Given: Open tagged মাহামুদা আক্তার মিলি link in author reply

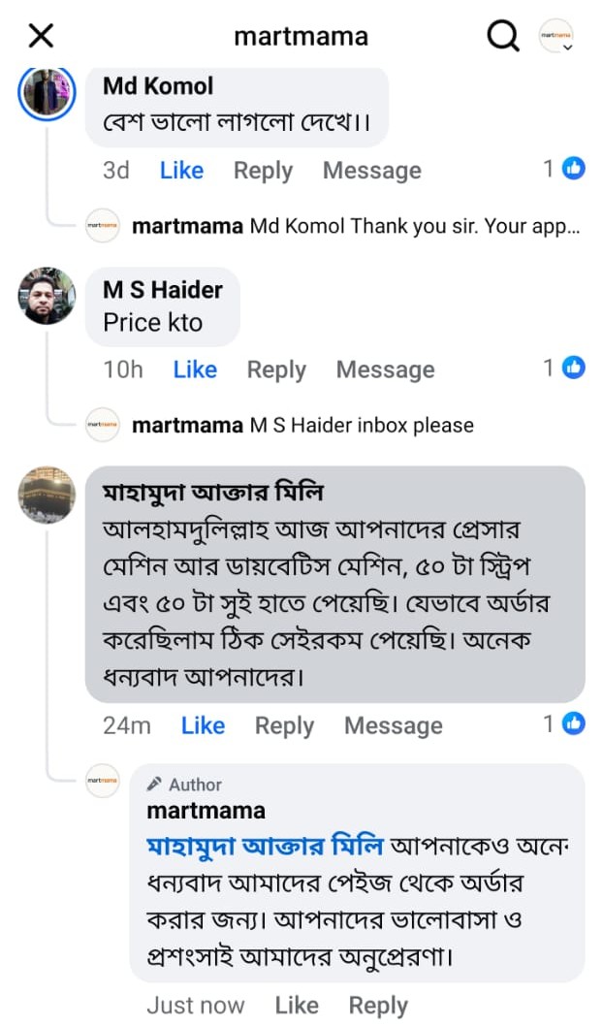Looking at the screenshot, I should (x=265, y=846).
